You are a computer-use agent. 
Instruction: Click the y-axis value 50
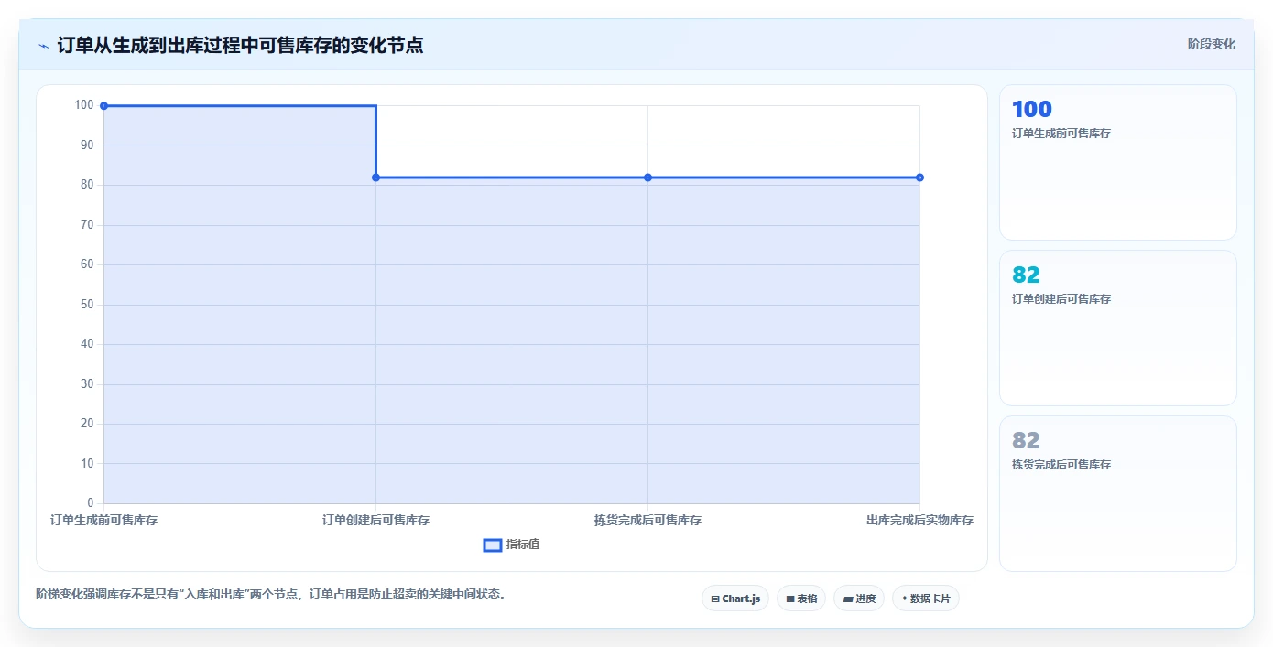87,305
